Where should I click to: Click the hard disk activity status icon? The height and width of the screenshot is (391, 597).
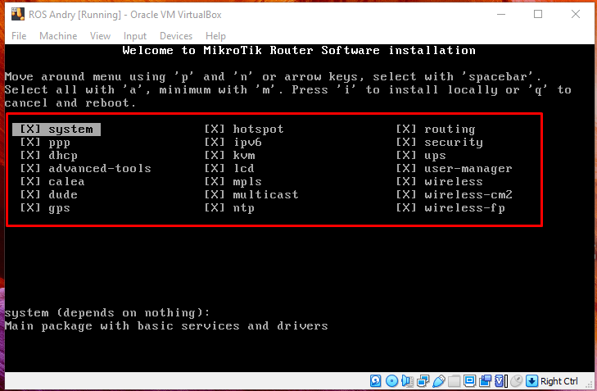tap(376, 381)
